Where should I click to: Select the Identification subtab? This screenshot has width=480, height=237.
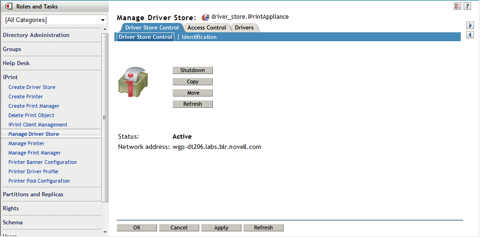click(x=199, y=37)
